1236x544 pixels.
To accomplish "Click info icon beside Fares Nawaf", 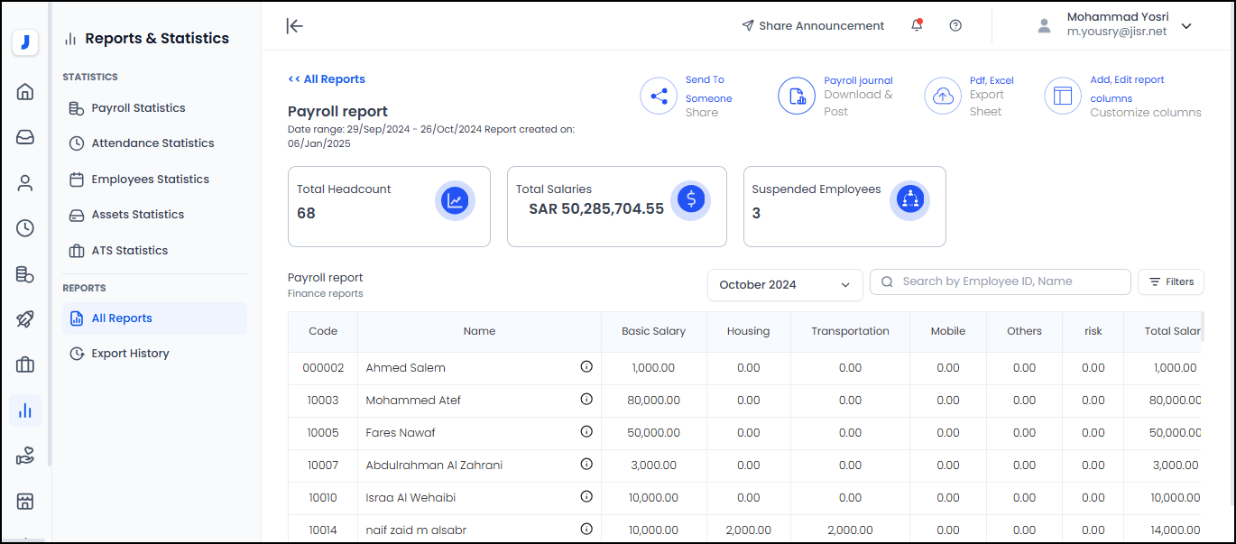I will tap(586, 432).
